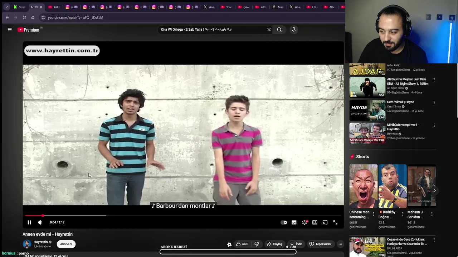Open options menu for Cem Yılmaz Hayde
The width and height of the screenshot is (458, 257).
pyautogui.click(x=434, y=102)
